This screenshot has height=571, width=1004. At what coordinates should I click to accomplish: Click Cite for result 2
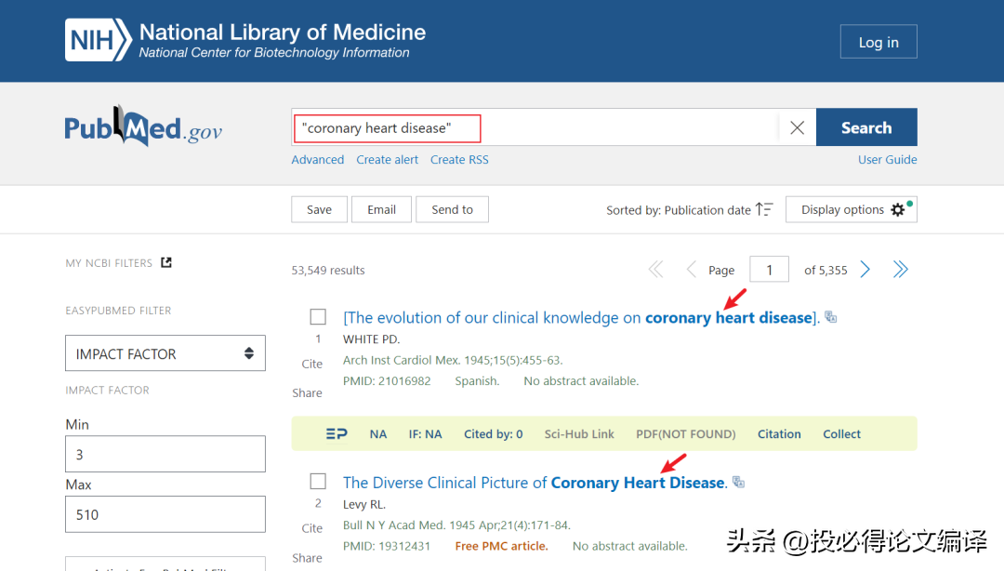pyautogui.click(x=311, y=529)
